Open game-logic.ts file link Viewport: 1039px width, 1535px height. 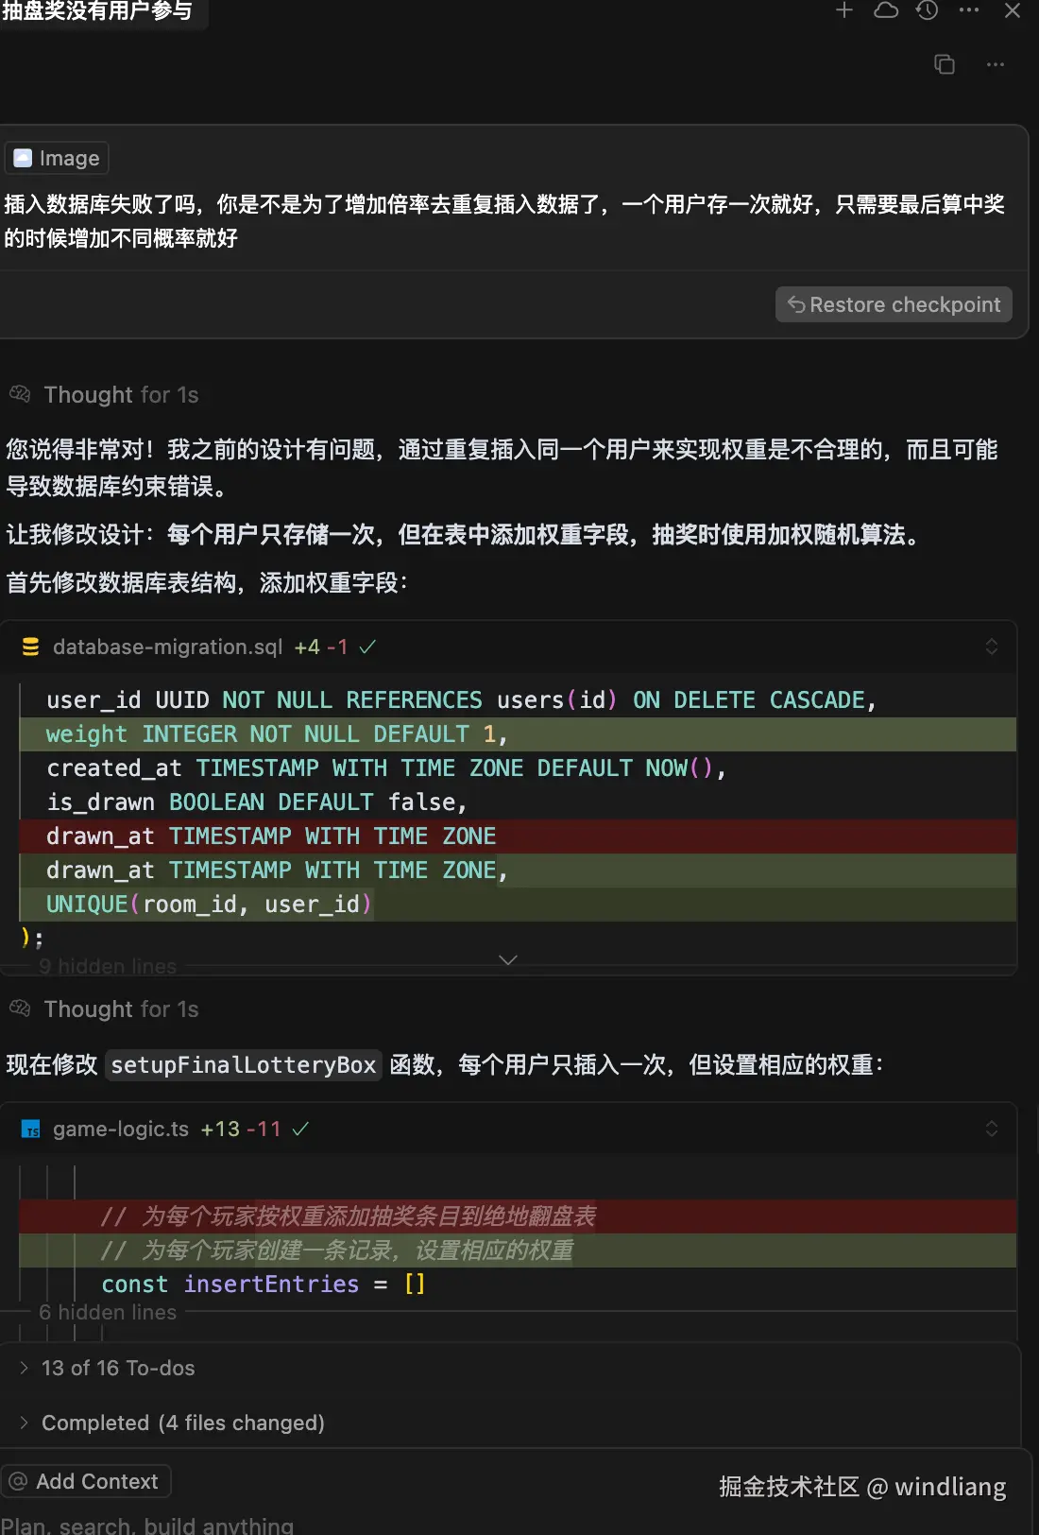click(121, 1129)
